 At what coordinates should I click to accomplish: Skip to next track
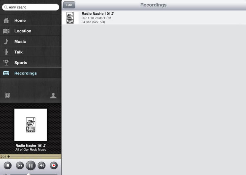pos(42,166)
